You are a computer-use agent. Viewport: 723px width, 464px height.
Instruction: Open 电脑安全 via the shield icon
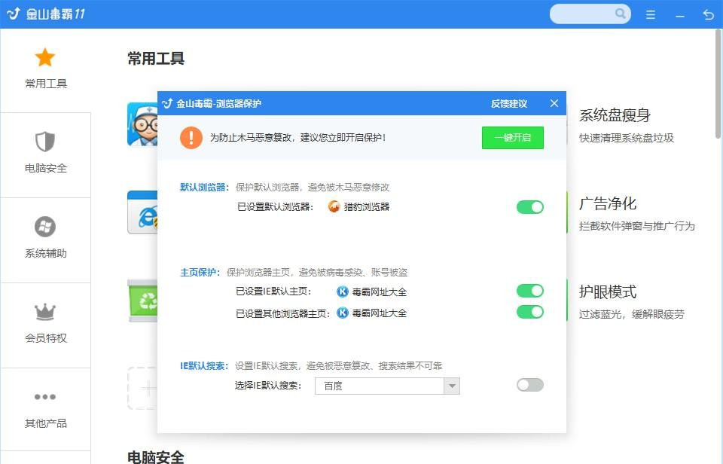click(x=45, y=142)
